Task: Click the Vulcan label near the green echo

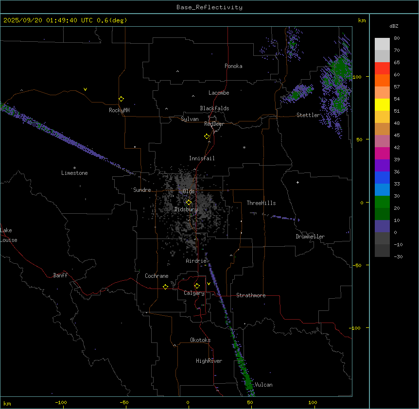Action: [263, 385]
